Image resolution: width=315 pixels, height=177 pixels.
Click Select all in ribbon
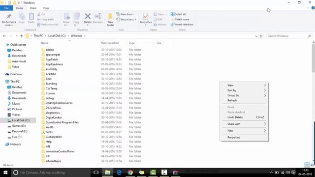[x=178, y=14]
